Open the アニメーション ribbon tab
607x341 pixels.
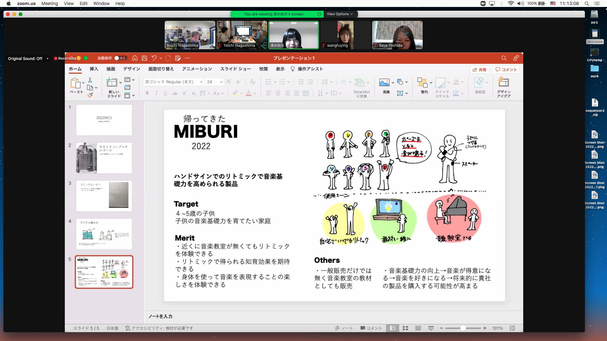point(197,69)
